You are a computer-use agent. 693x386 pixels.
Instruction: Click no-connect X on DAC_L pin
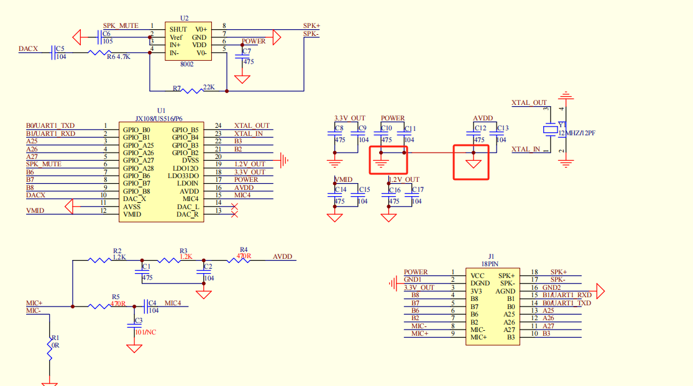[x=234, y=207]
